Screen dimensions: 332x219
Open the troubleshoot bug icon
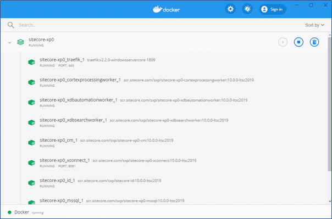(x=247, y=9)
